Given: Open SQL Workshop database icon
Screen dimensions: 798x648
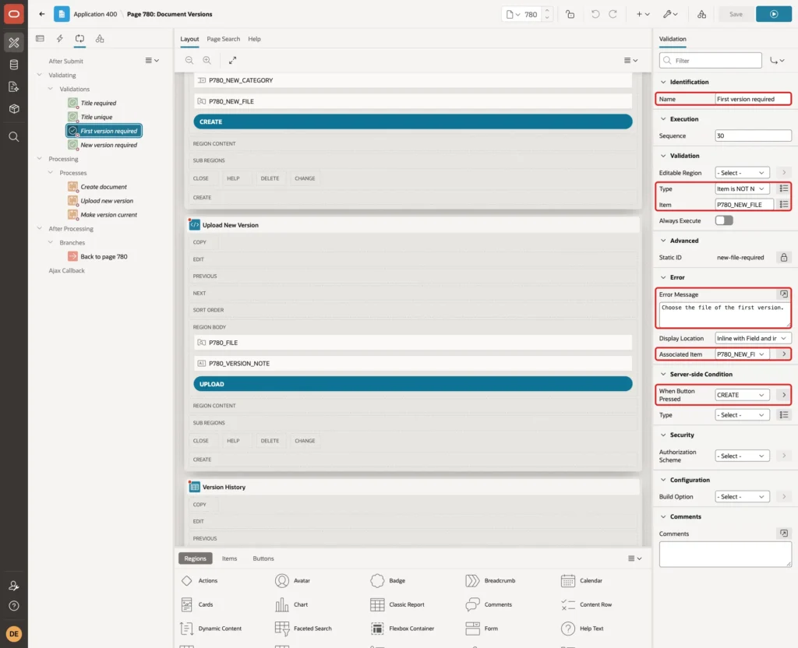Looking at the screenshot, I should (x=14, y=65).
